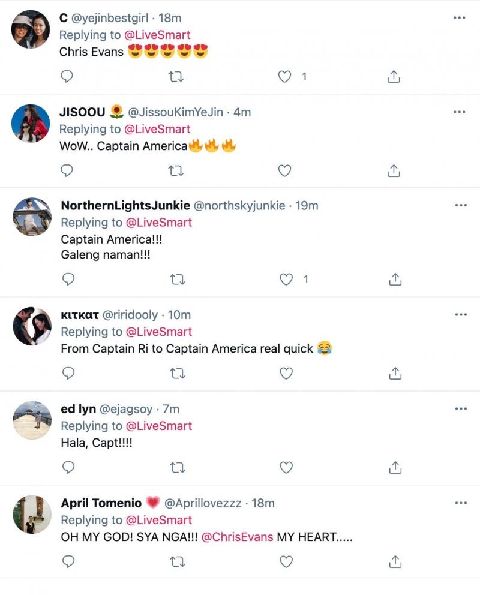Image resolution: width=480 pixels, height=595 pixels.
Task: Like NorthernLightsJunkie's Galeng naman tweet
Action: pos(287,280)
